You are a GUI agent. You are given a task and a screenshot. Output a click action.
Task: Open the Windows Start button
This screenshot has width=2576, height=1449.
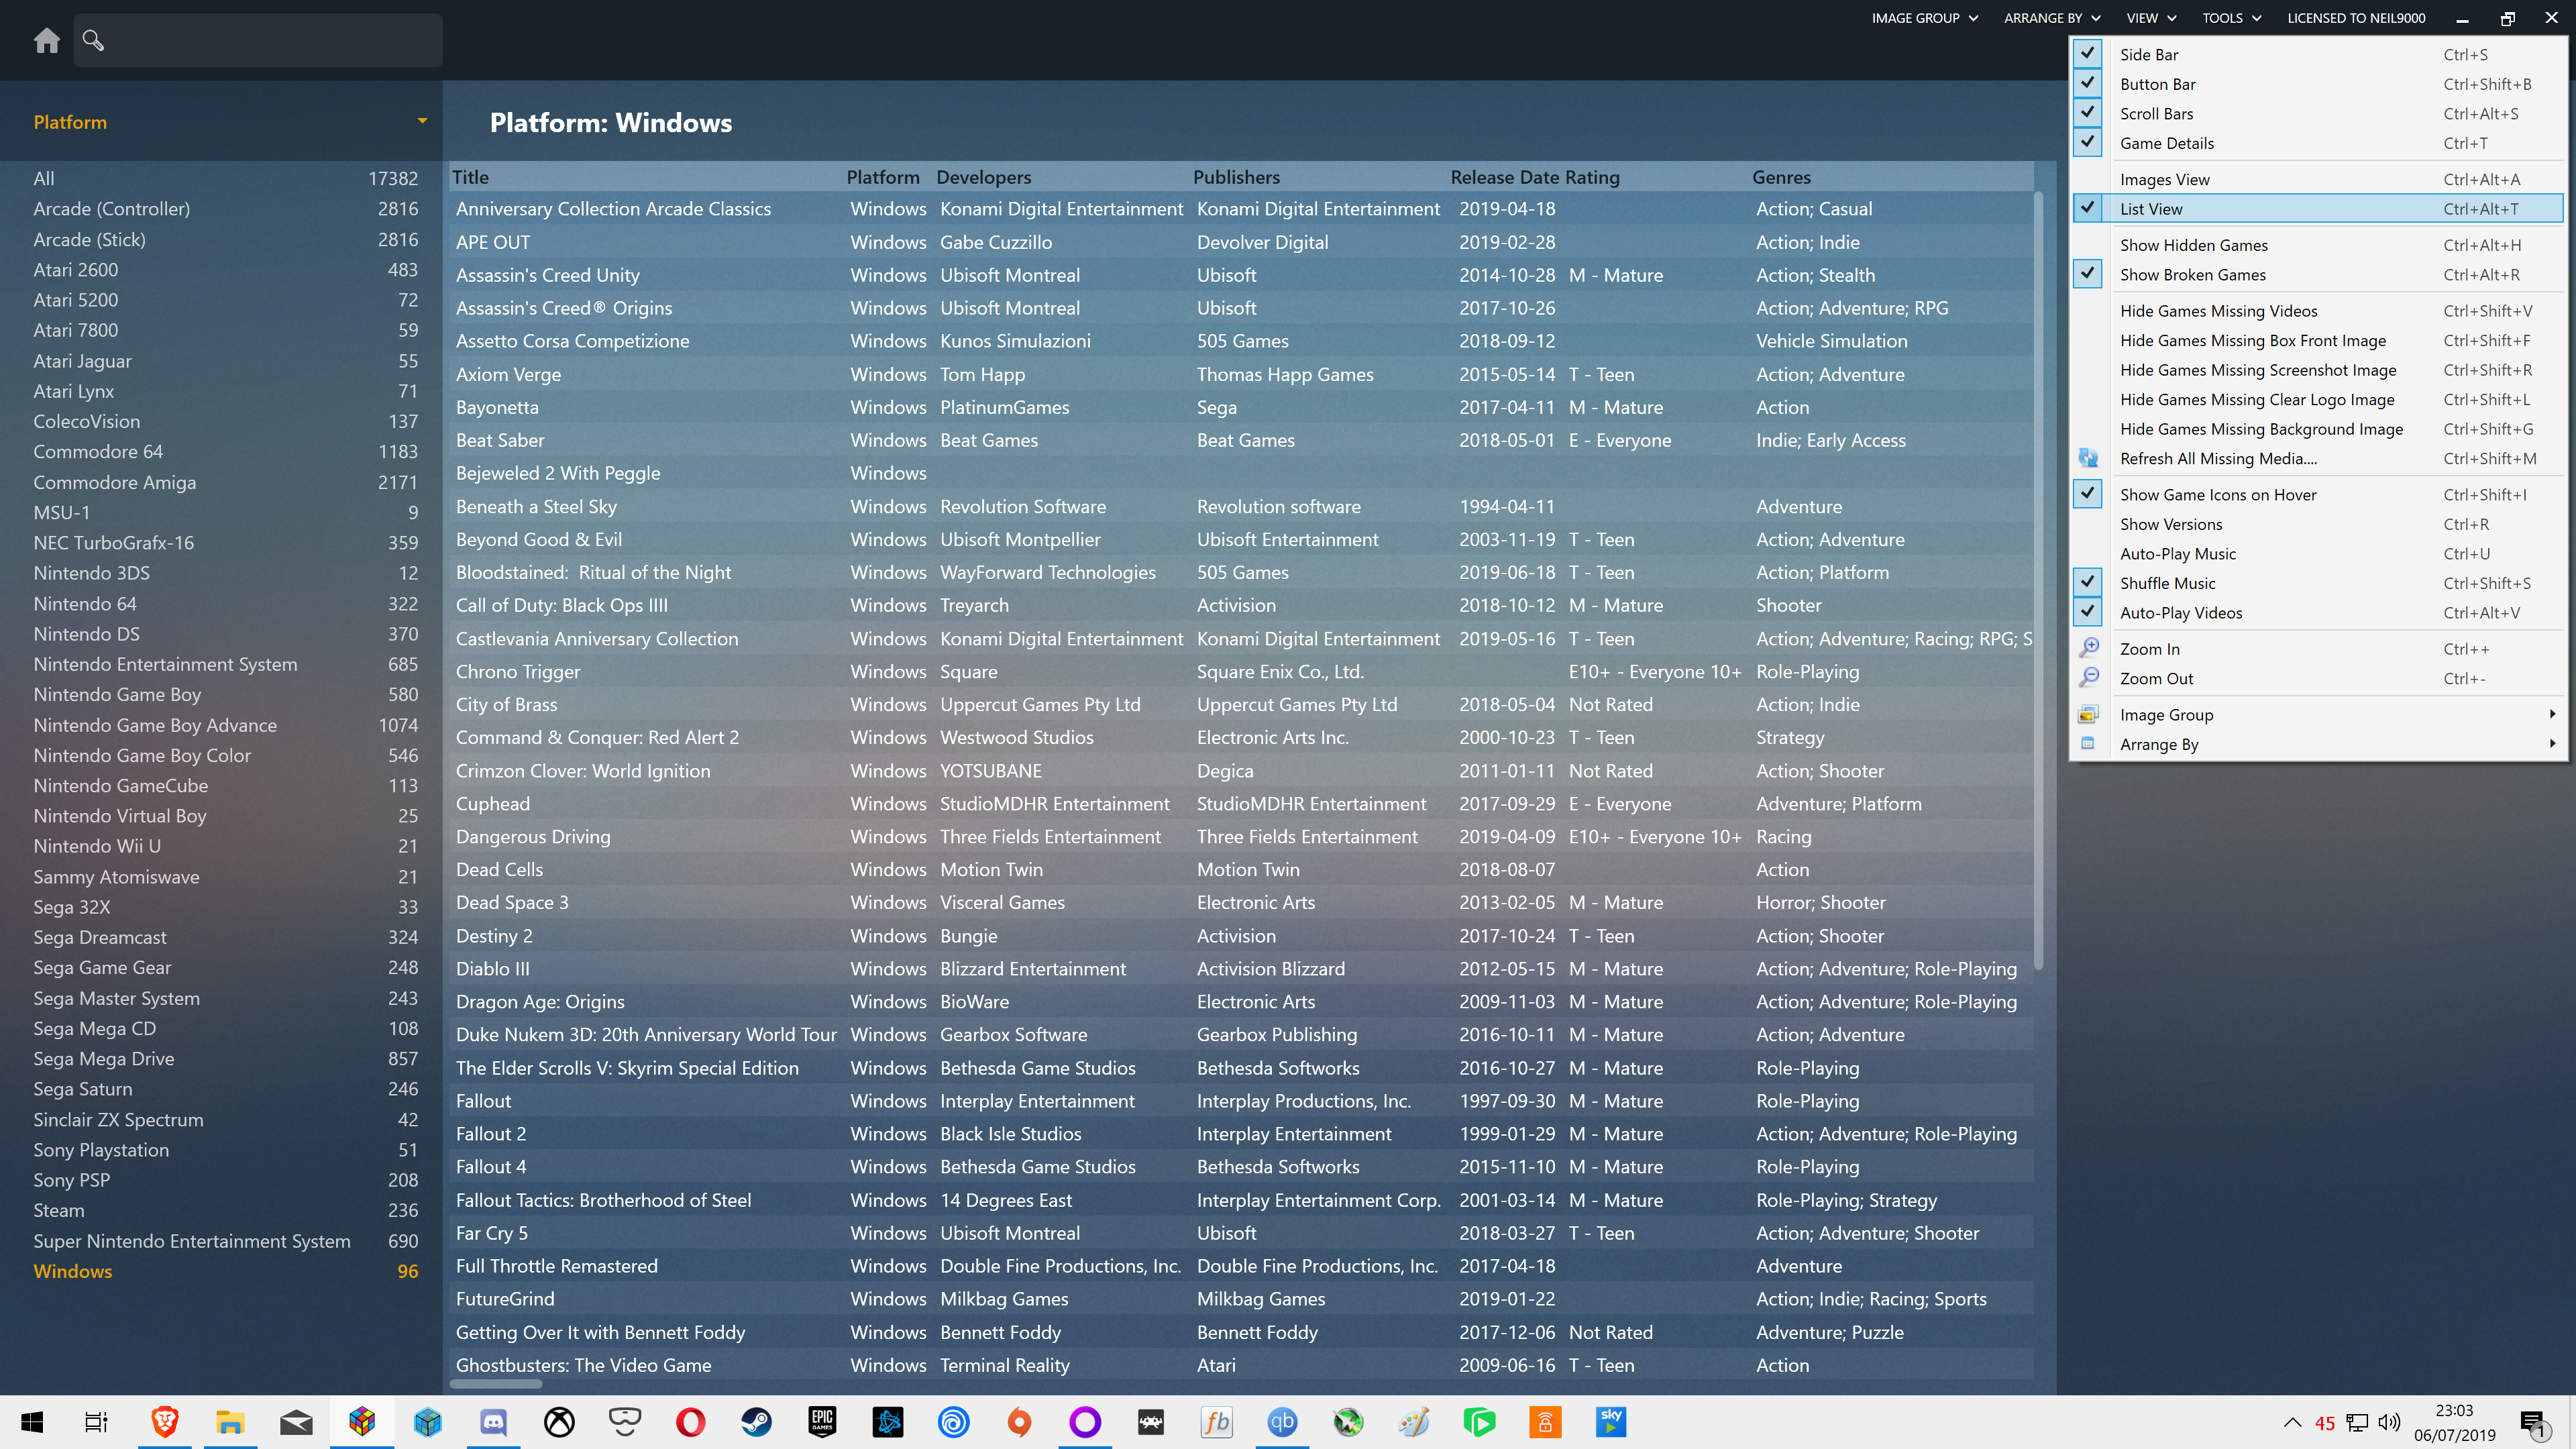pos(32,1422)
